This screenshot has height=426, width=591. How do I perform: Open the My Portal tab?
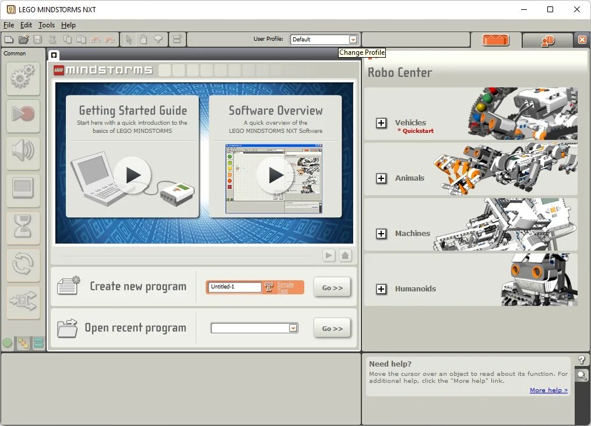(548, 40)
